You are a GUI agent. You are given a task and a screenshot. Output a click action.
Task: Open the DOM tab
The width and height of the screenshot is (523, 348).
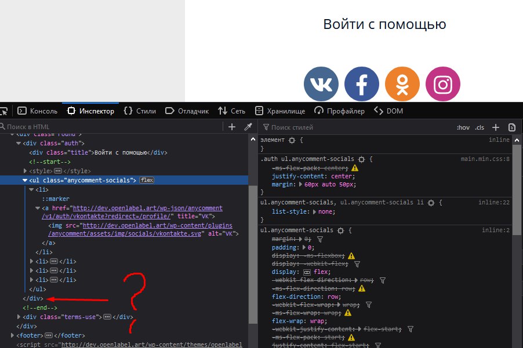[x=388, y=111]
